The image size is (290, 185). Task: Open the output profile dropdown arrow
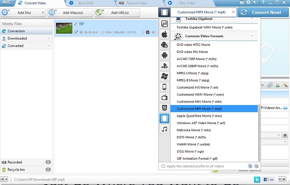[233, 12]
